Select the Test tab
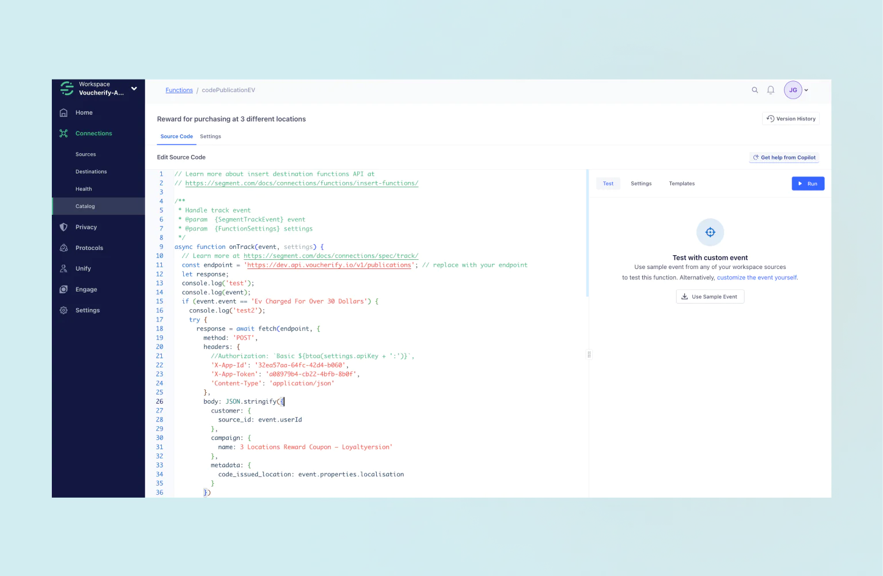 (x=608, y=183)
